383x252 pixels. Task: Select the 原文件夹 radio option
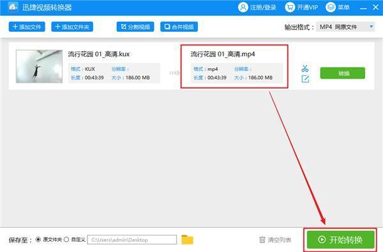pyautogui.click(x=38, y=239)
